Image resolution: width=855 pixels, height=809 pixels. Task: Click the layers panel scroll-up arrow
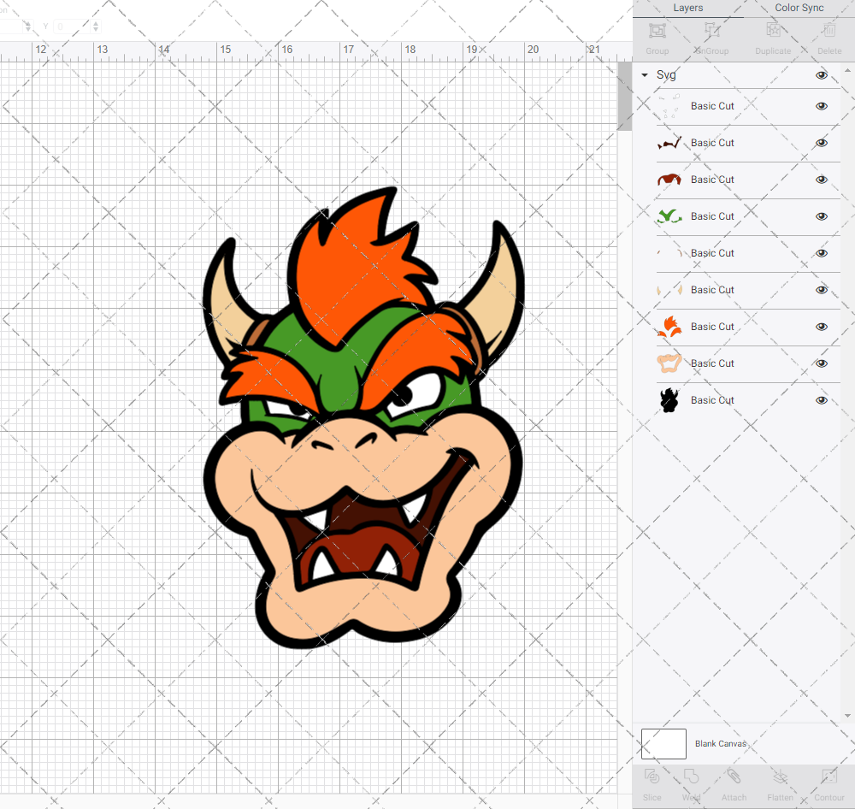tap(846, 71)
